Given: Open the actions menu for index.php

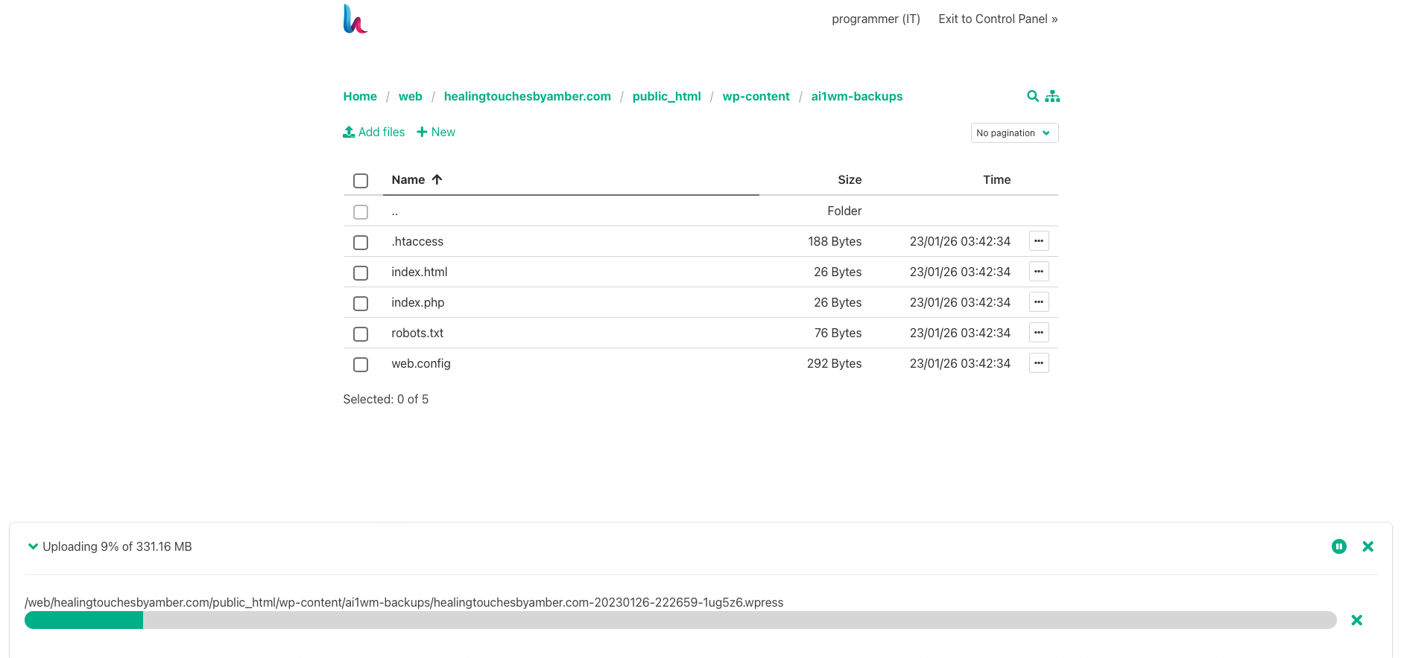Looking at the screenshot, I should coord(1039,302).
